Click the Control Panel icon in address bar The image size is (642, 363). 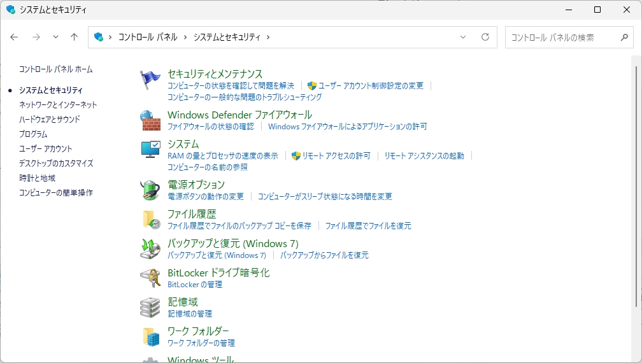(x=99, y=37)
